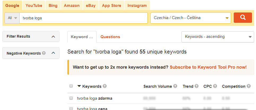Click the orange search magnifier button
This screenshot has height=110, width=256.
tap(243, 17)
